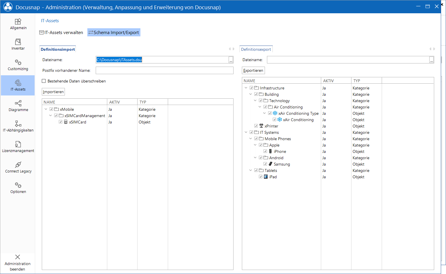
Task: Click Administration beenden close icon
Action: click(18, 257)
